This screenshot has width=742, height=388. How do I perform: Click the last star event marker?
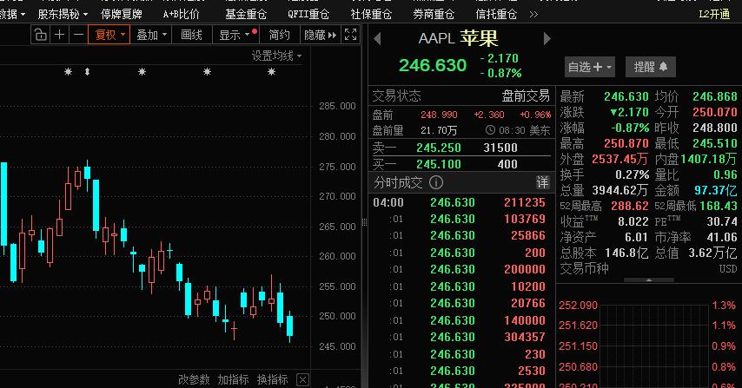[x=271, y=72]
